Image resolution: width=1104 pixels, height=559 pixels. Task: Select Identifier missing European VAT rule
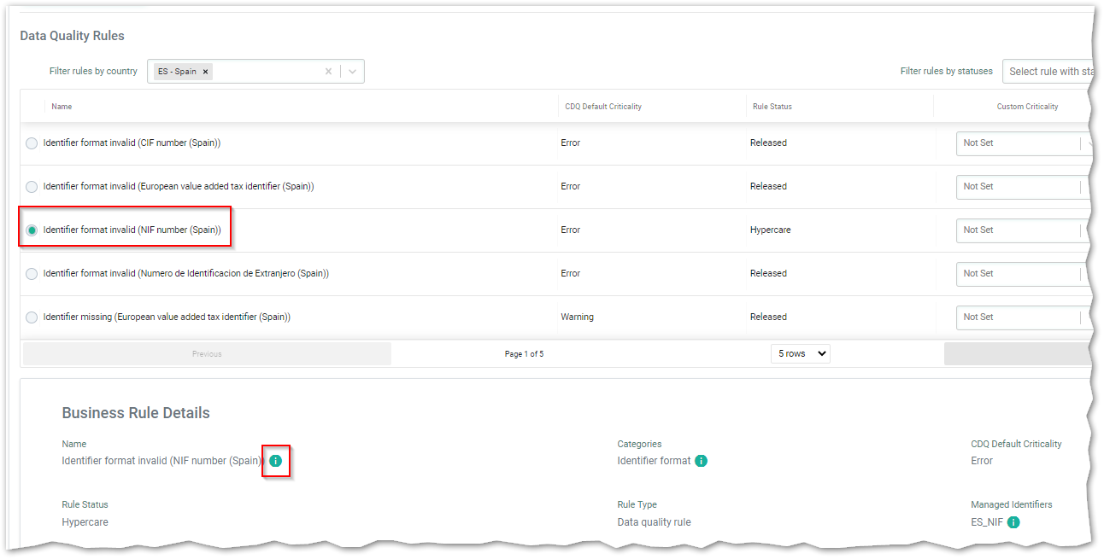(x=32, y=317)
